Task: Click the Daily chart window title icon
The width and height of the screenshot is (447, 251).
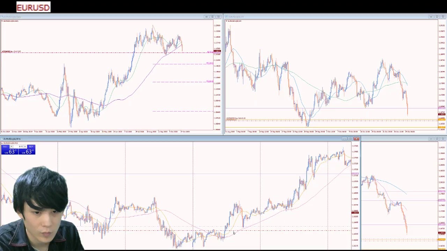Action: pyautogui.click(x=2, y=17)
